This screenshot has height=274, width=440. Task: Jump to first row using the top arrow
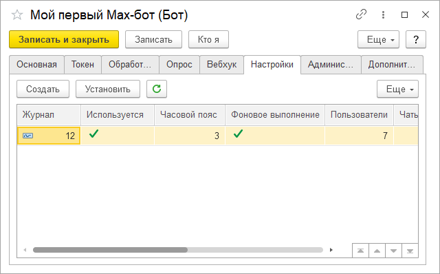[360, 251]
